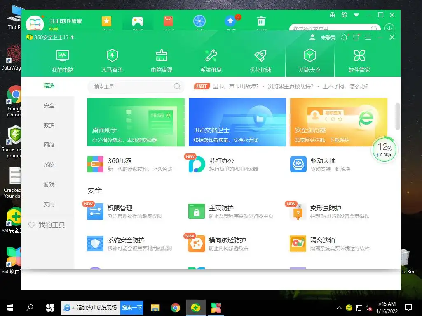Open star favorites icon in 360软件管家
The image size is (422, 316).
pos(106,21)
